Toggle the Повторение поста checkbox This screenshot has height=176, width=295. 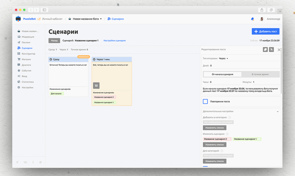(205, 101)
